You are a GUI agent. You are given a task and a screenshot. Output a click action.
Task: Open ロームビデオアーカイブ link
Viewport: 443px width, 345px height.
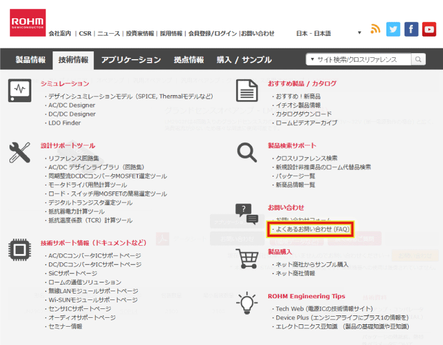[307, 123]
